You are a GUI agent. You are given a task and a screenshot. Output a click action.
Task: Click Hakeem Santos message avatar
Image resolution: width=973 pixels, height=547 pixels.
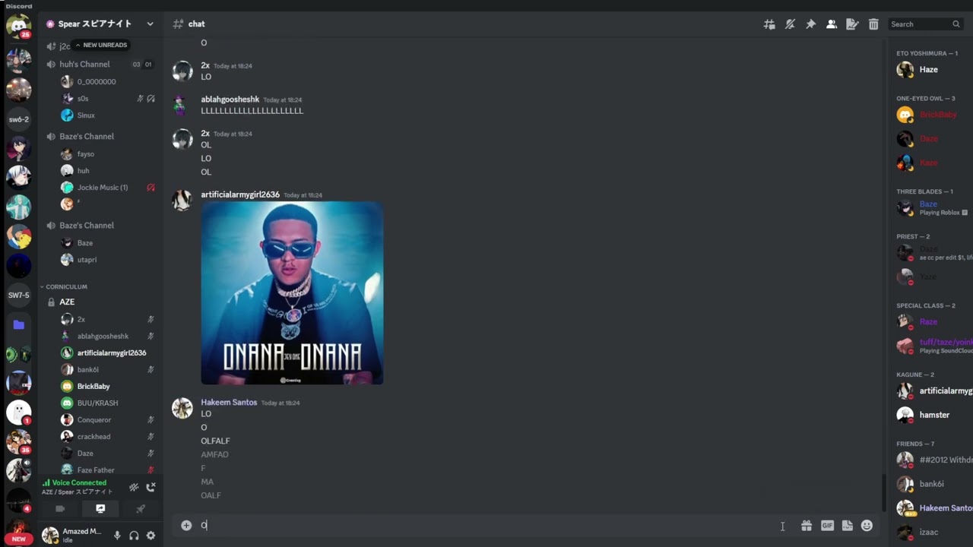(x=182, y=409)
